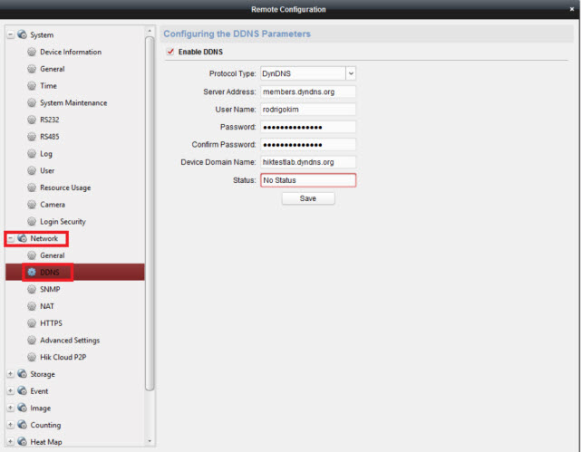This screenshot has height=452, width=581.
Task: Open Advanced Settings under Network
Action: (69, 341)
